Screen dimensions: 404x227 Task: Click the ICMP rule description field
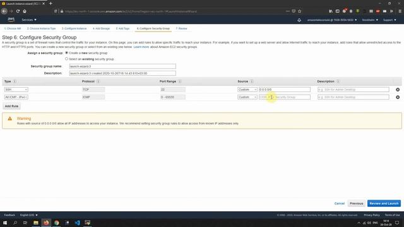(x=353, y=97)
